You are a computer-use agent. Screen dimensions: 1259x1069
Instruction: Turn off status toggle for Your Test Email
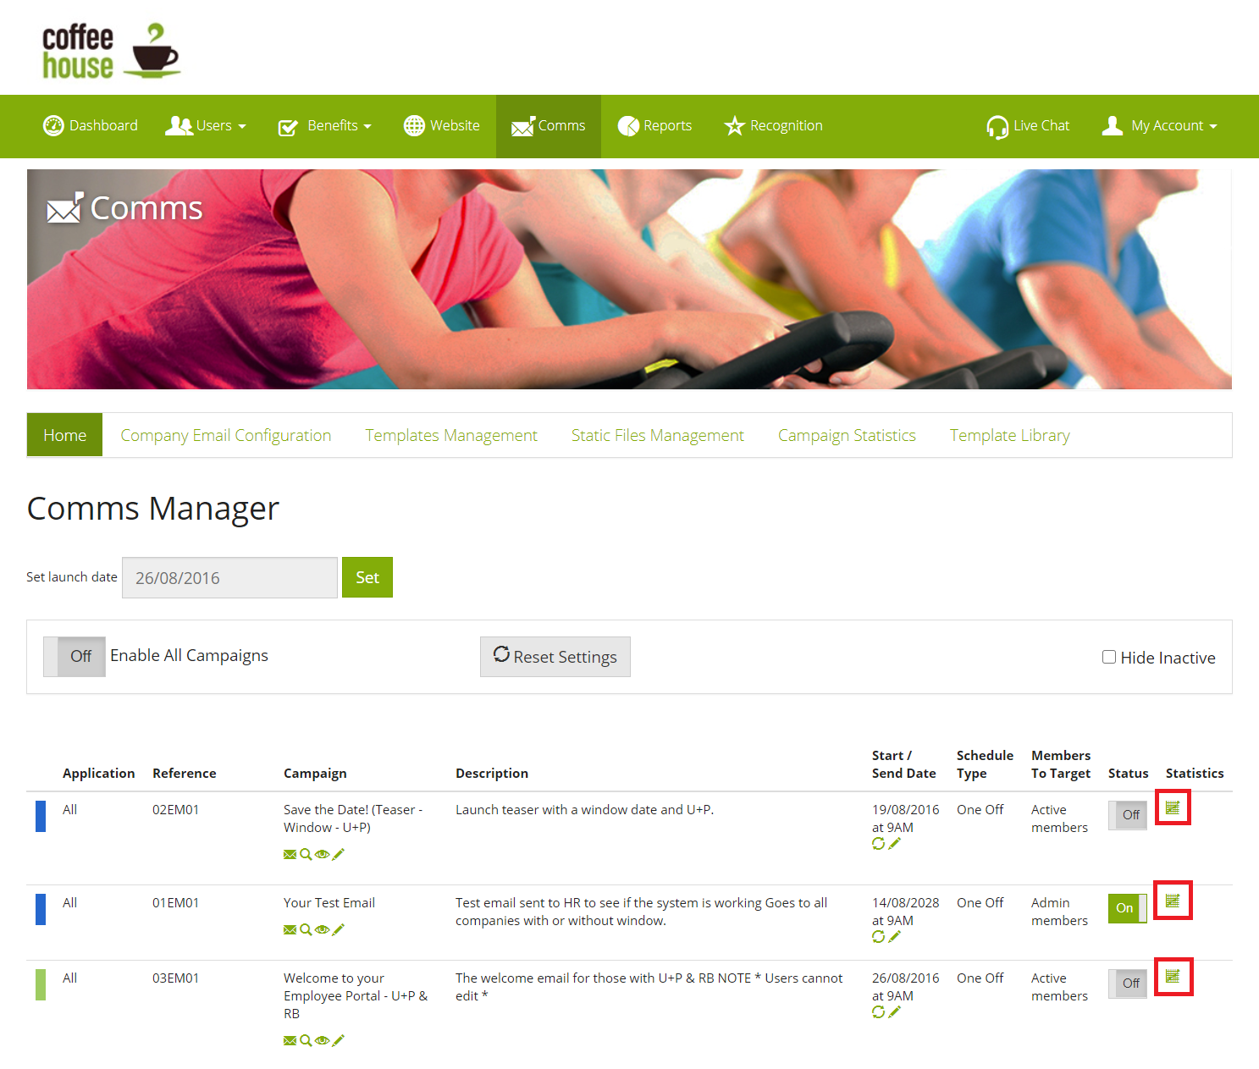1128,908
